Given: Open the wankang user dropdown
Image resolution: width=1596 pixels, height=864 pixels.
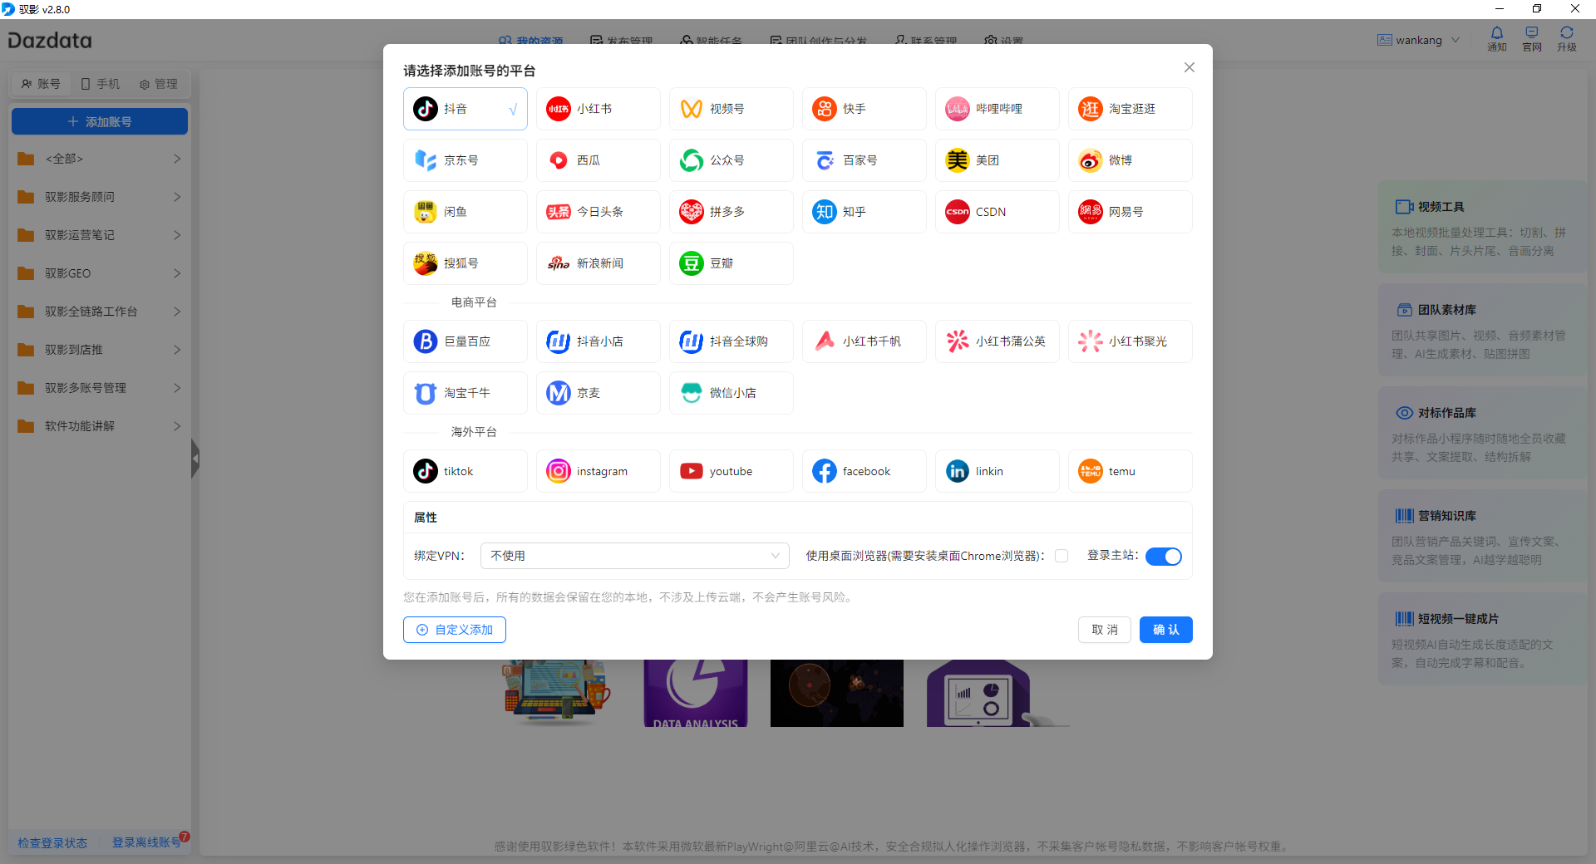Looking at the screenshot, I should click(x=1418, y=40).
